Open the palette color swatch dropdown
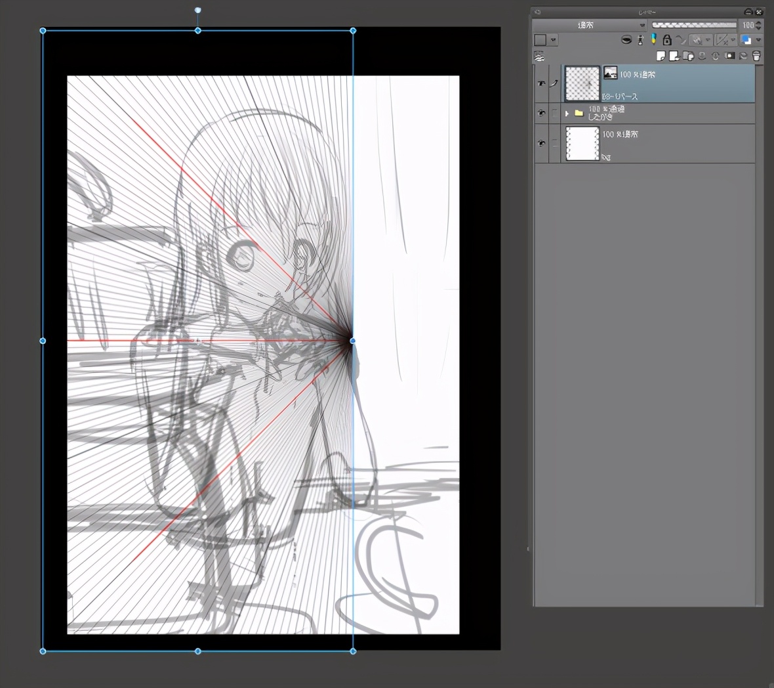The width and height of the screenshot is (774, 688). 554,40
